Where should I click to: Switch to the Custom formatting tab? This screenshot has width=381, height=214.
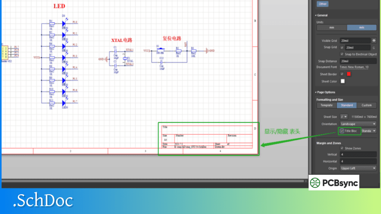[x=367, y=105]
